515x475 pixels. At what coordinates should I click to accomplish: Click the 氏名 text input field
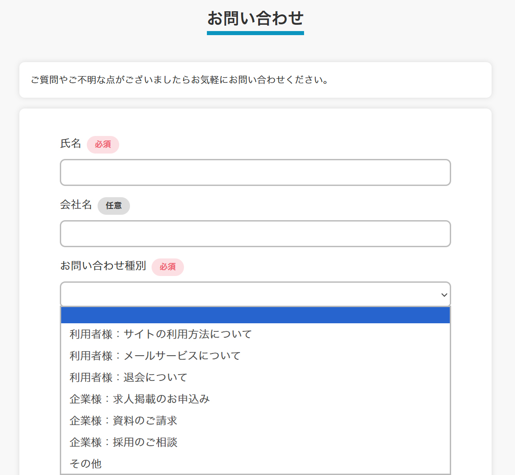tap(255, 172)
